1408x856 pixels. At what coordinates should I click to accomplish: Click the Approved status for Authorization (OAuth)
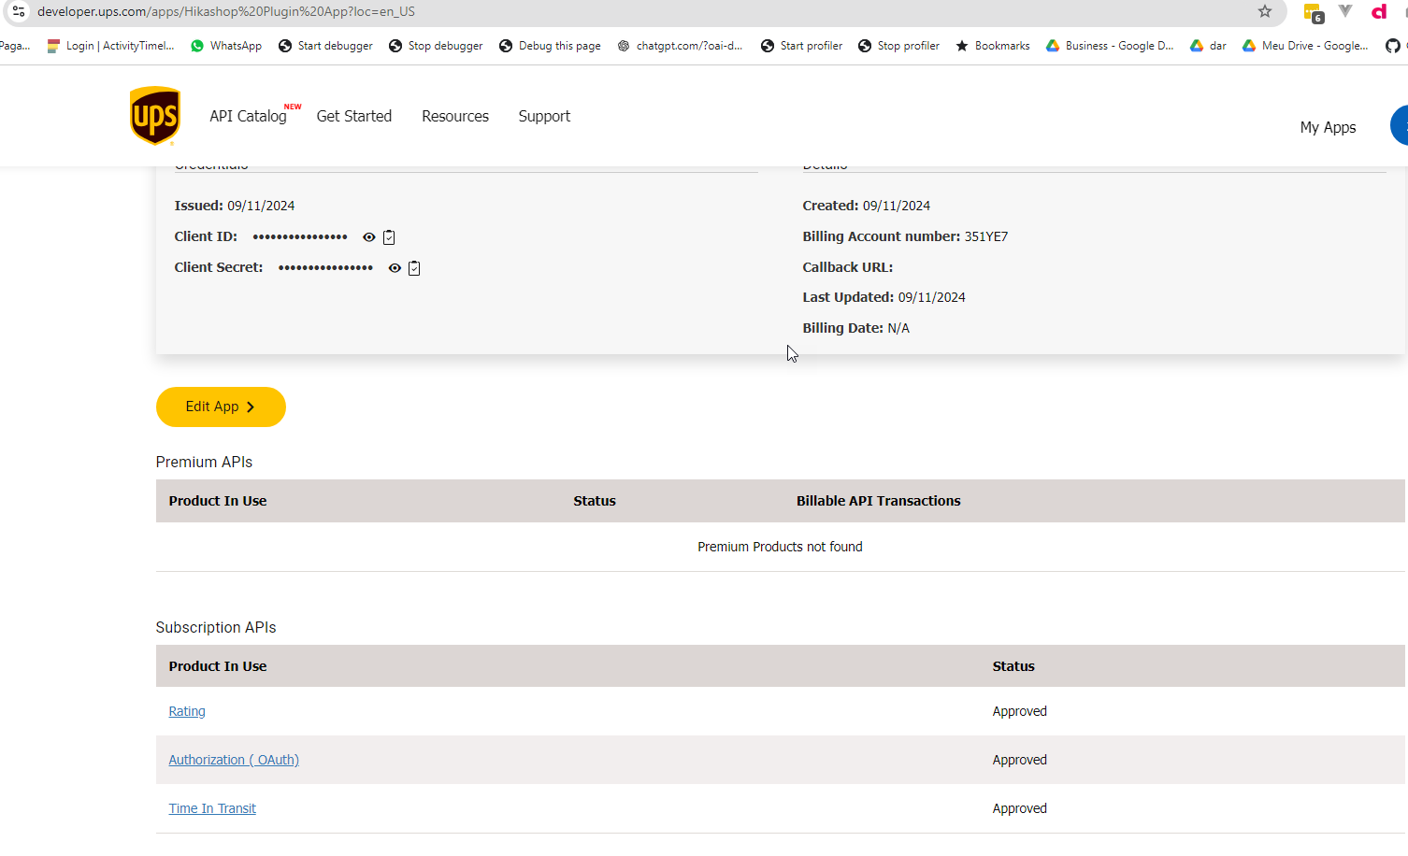pos(1020,760)
